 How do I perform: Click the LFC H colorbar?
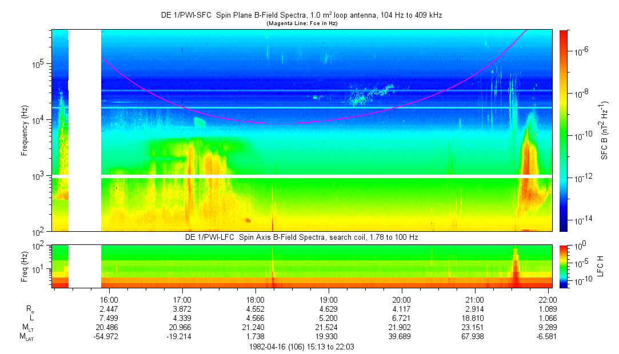pos(563,266)
